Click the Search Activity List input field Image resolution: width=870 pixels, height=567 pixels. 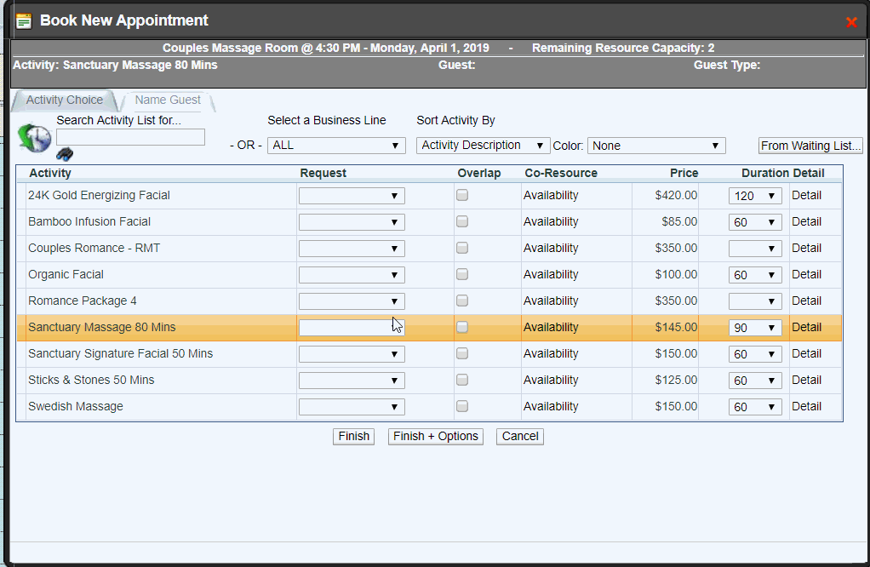(x=130, y=137)
